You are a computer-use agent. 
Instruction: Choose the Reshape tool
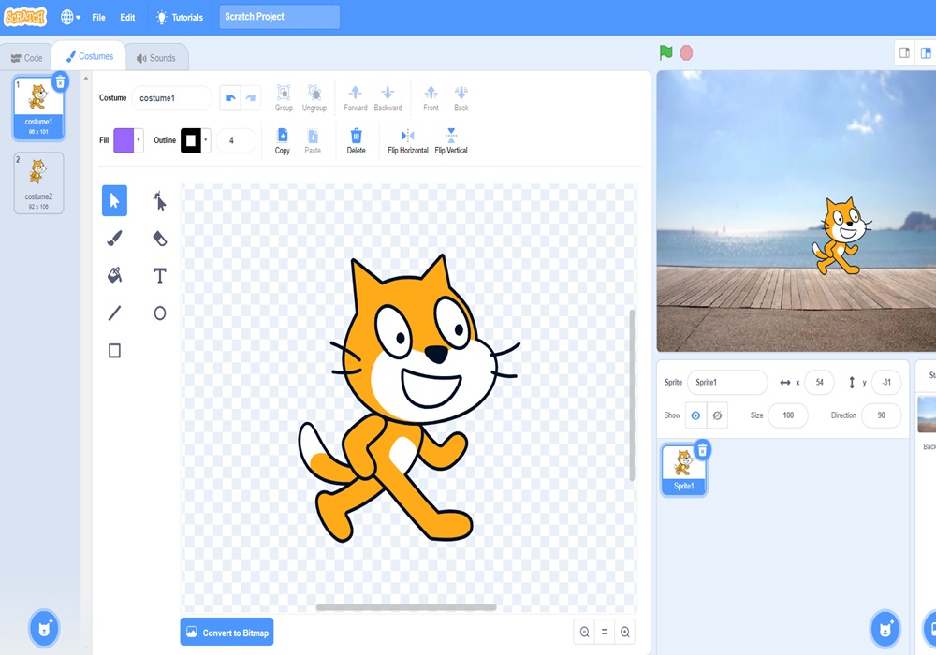point(159,201)
